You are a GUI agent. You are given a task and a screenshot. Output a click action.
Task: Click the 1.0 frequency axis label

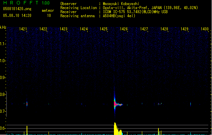(x=3, y=61)
